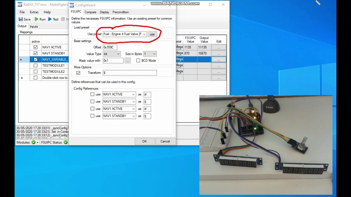Switch to the Compare tab
Screen dimensions: 351x197
pos(90,12)
